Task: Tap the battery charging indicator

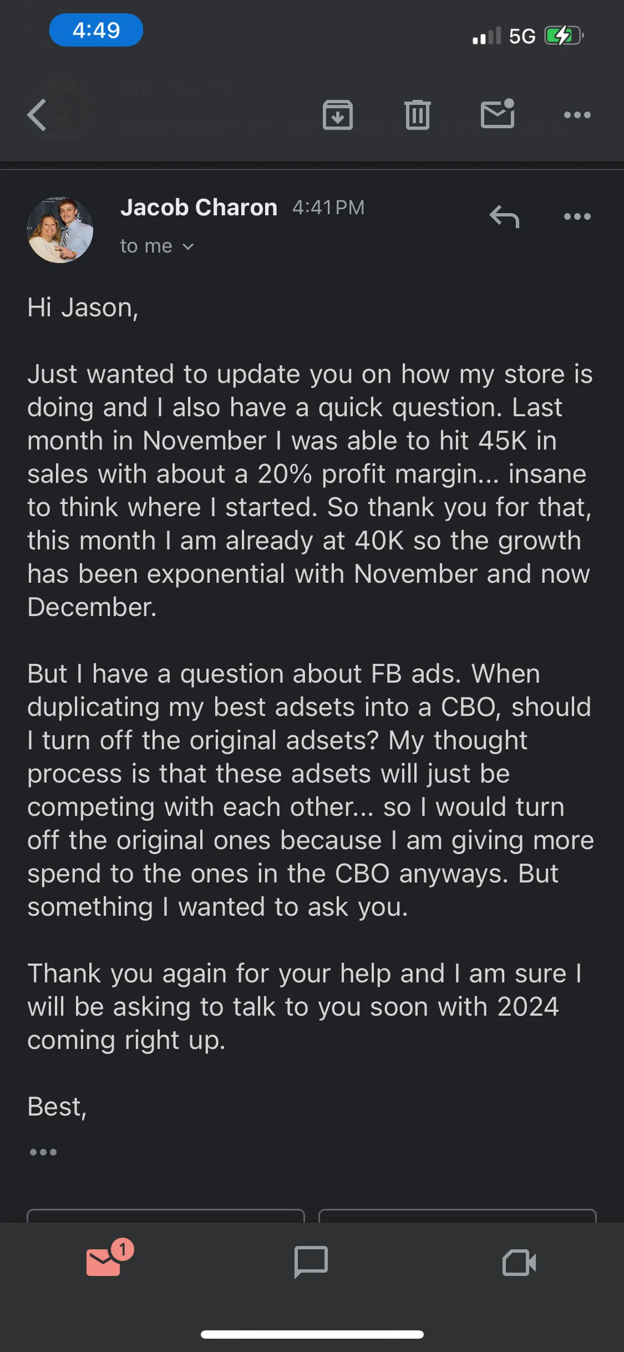Action: (564, 36)
